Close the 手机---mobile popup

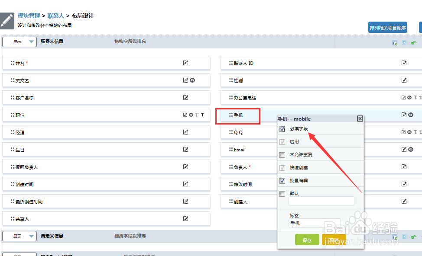pos(360,118)
